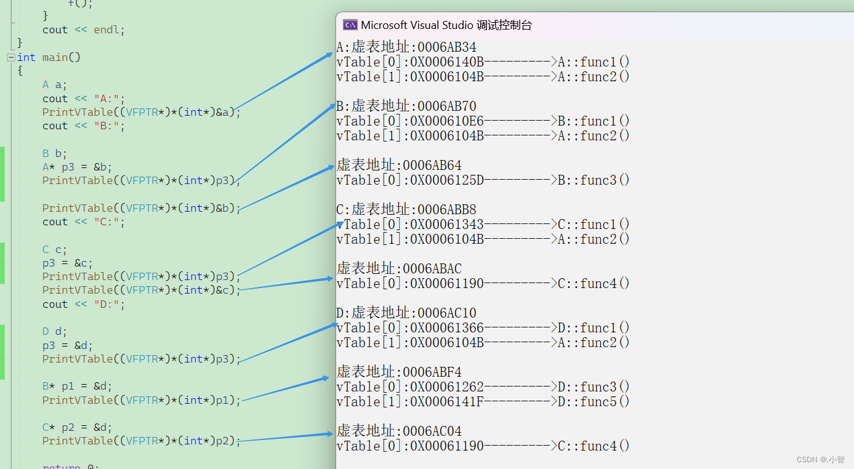Image resolution: width=854 pixels, height=469 pixels.
Task: Collapse the int main() code block
Action: click(x=10, y=57)
